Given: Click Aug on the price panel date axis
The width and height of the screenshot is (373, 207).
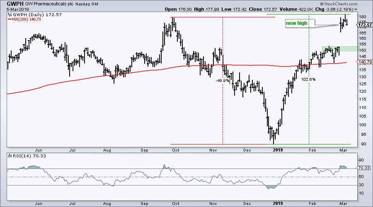Looking at the screenshot, I should click(x=107, y=150).
